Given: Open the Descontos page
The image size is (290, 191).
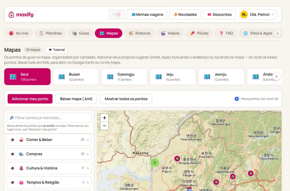Looking at the screenshot, I should click(219, 14).
